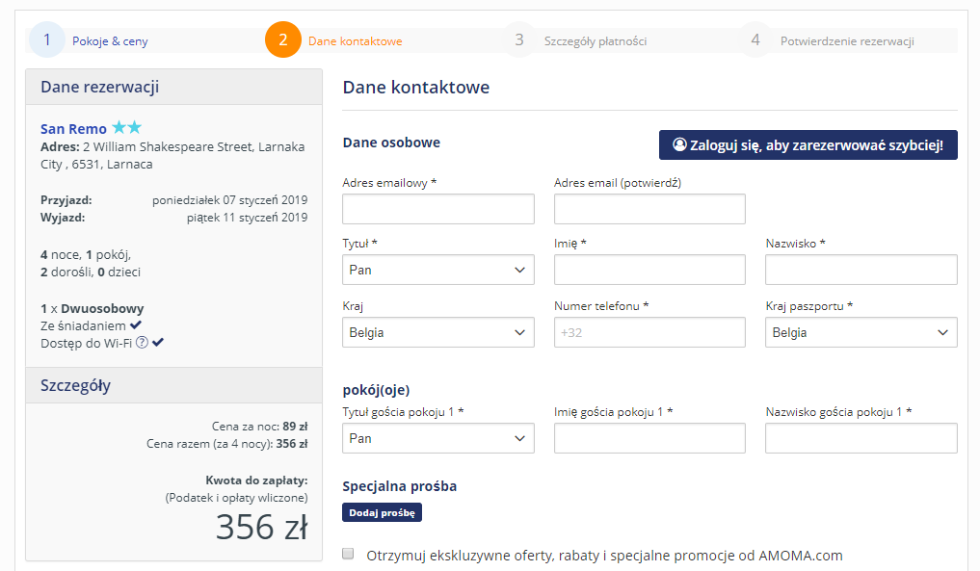Open the Kraj paszportu dropdown

point(861,332)
